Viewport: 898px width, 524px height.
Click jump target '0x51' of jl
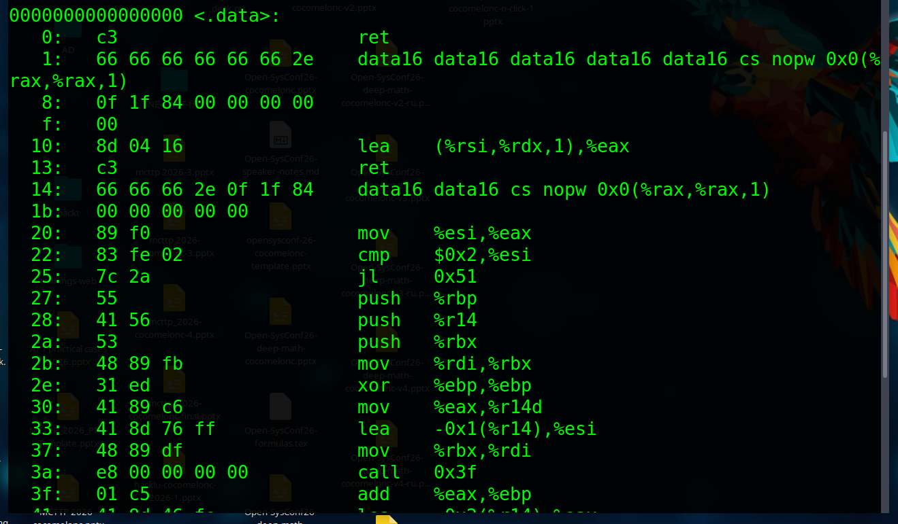pos(455,277)
